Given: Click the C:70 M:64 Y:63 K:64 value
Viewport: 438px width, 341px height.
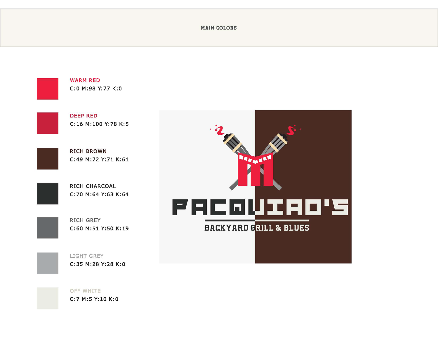Looking at the screenshot, I should tap(99, 194).
